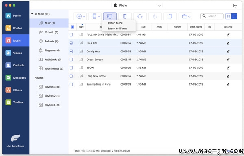Sort by the Size column header

(x=143, y=27)
